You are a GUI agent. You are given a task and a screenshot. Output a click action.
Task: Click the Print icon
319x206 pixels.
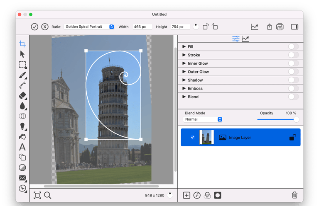[x=280, y=27]
